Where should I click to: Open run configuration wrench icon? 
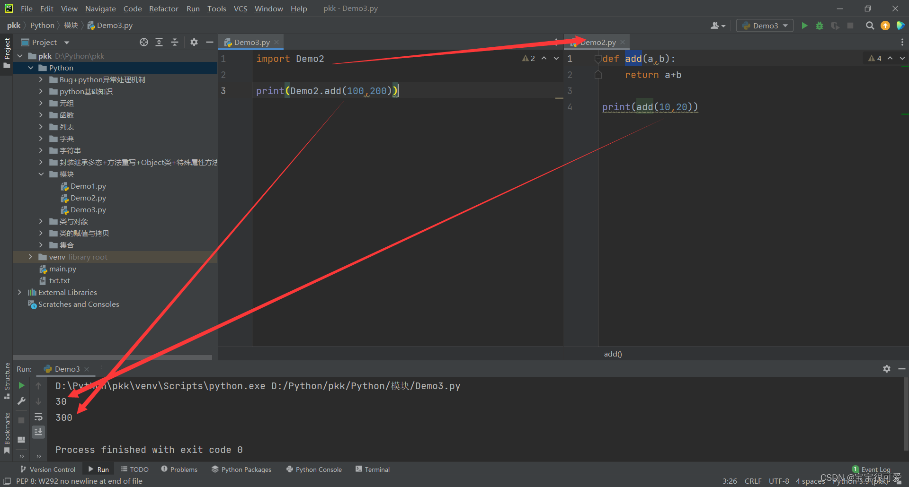pos(21,401)
